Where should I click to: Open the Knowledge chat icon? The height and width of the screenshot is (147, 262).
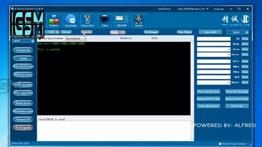pyautogui.click(x=71, y=20)
